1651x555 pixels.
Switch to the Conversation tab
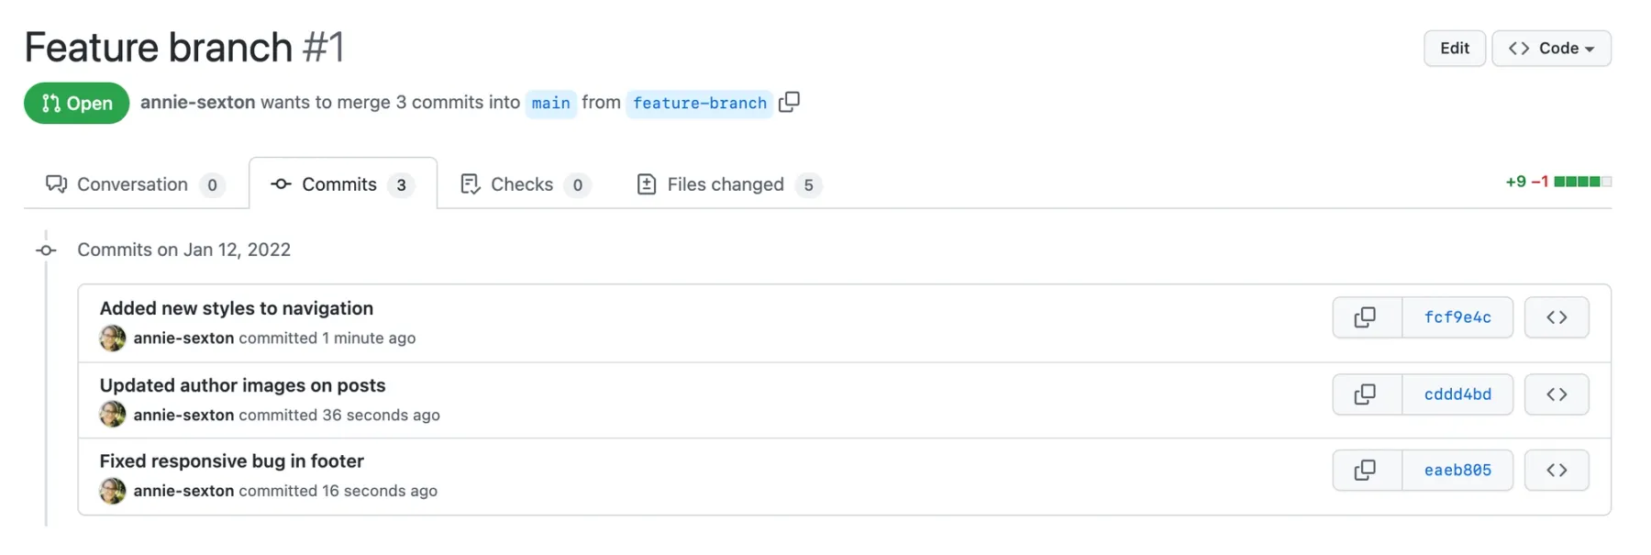(x=135, y=184)
